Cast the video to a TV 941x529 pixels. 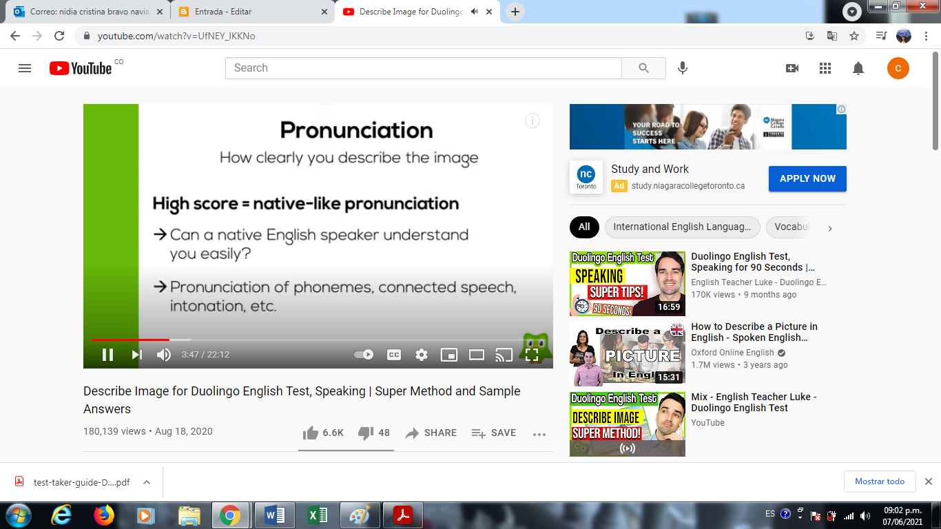504,355
